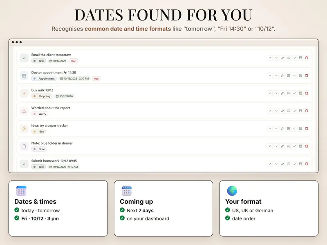Move 'Worried about the report' up with its chevron
The image size is (327, 245).
tap(270, 111)
